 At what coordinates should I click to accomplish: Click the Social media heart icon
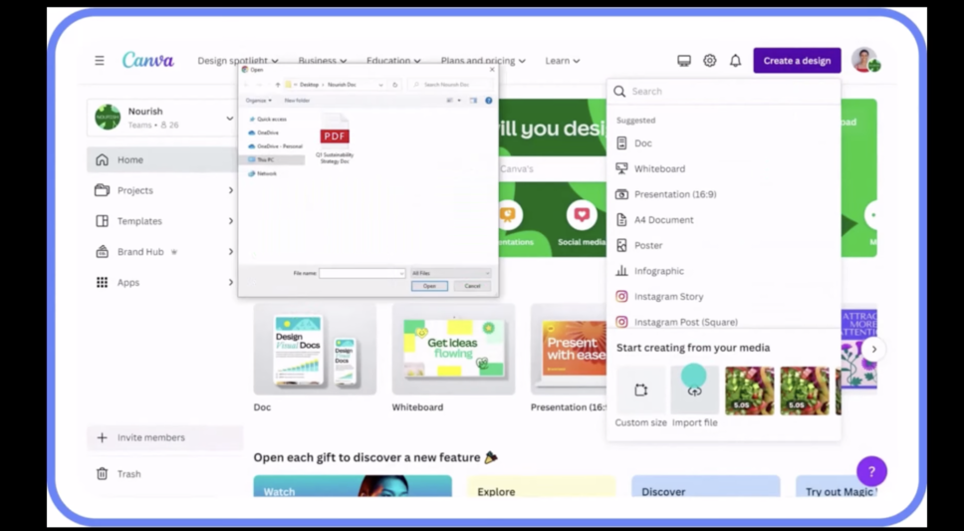click(x=582, y=215)
